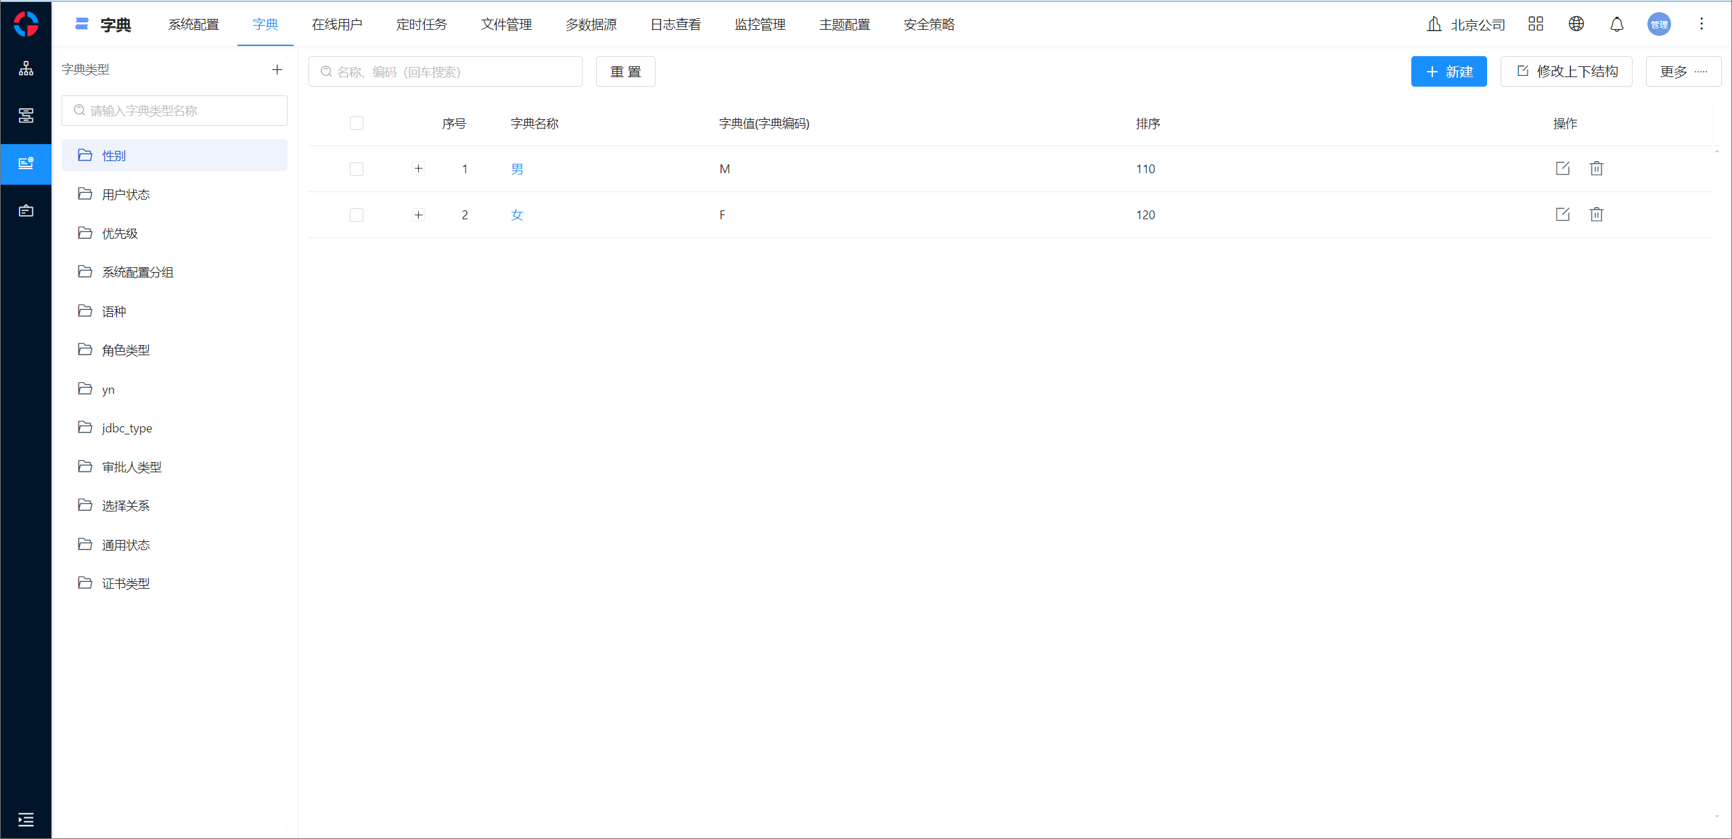Image resolution: width=1732 pixels, height=839 pixels.
Task: Open the 更多 dropdown
Action: pyautogui.click(x=1683, y=72)
